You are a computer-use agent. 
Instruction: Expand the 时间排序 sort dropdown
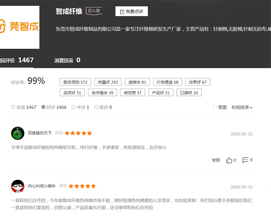coord(242,107)
